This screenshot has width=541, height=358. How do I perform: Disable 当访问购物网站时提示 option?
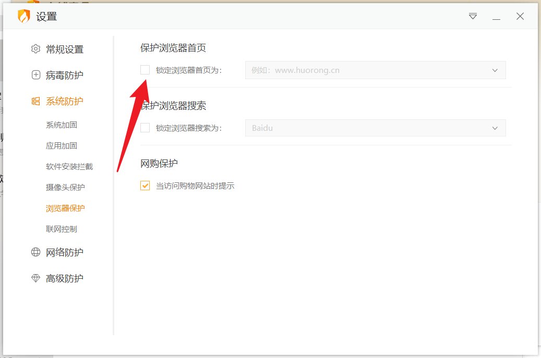pos(145,185)
